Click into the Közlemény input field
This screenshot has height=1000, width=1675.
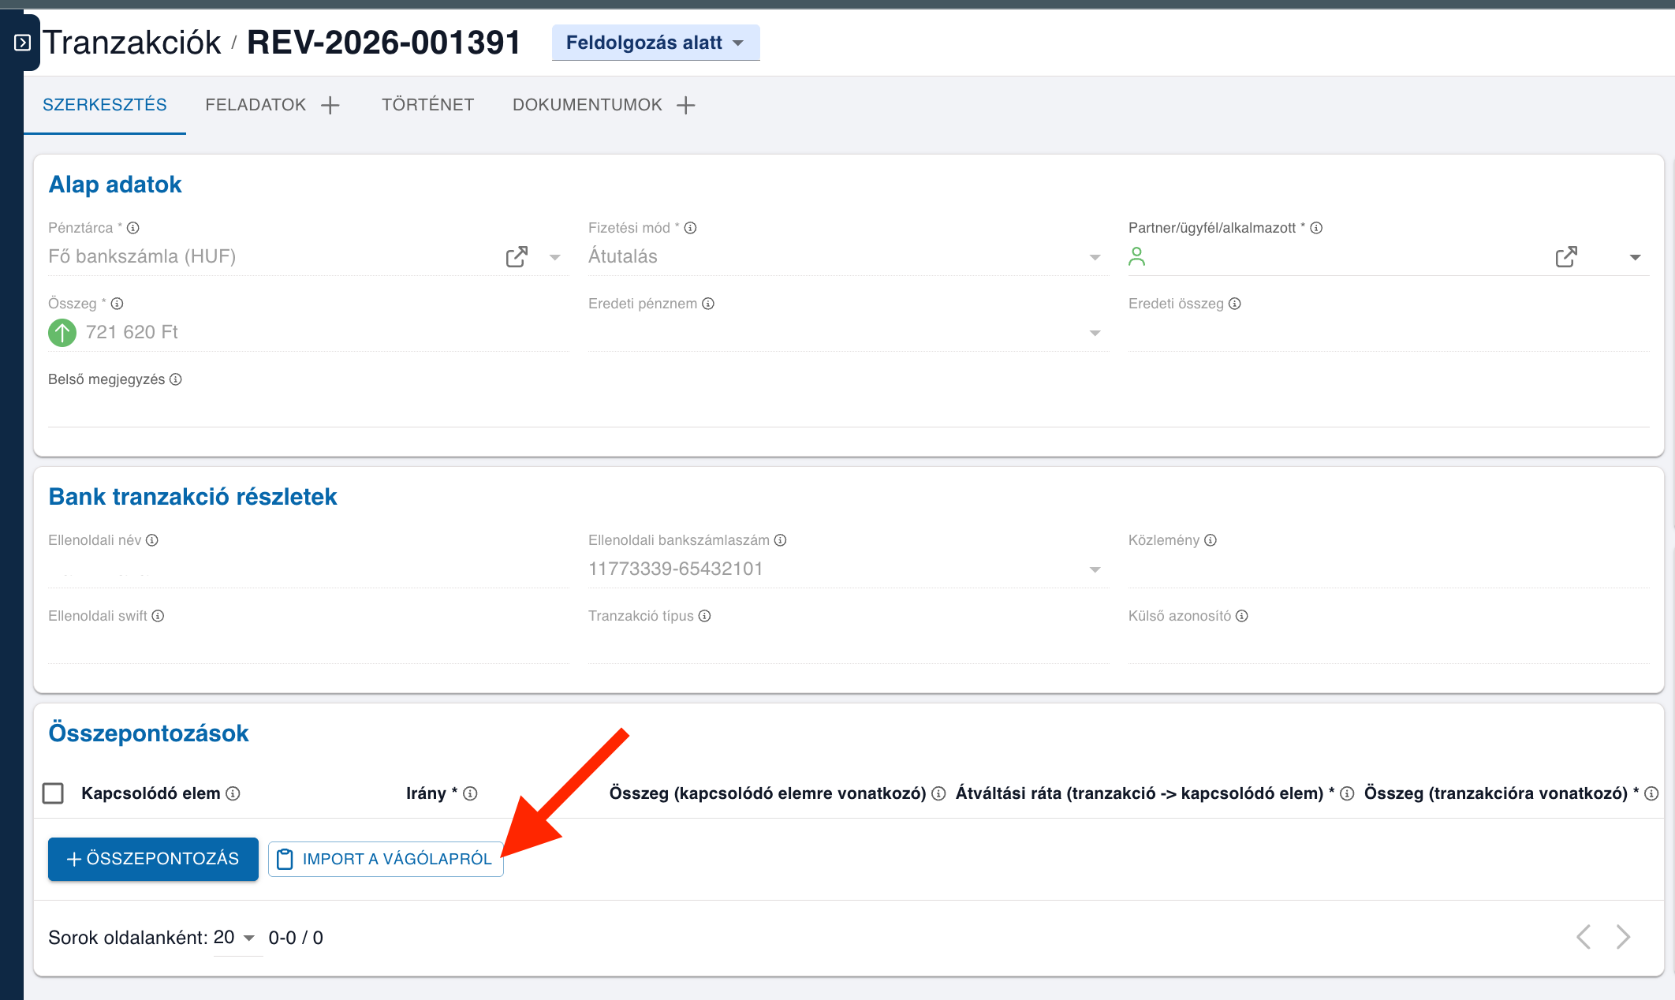pyautogui.click(x=1389, y=569)
